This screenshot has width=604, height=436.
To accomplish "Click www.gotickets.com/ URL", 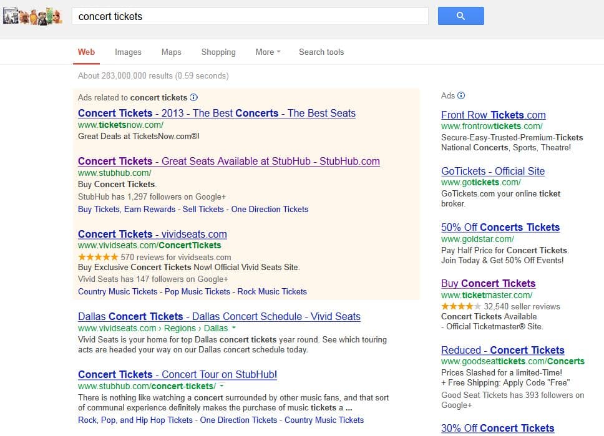I will (x=481, y=182).
